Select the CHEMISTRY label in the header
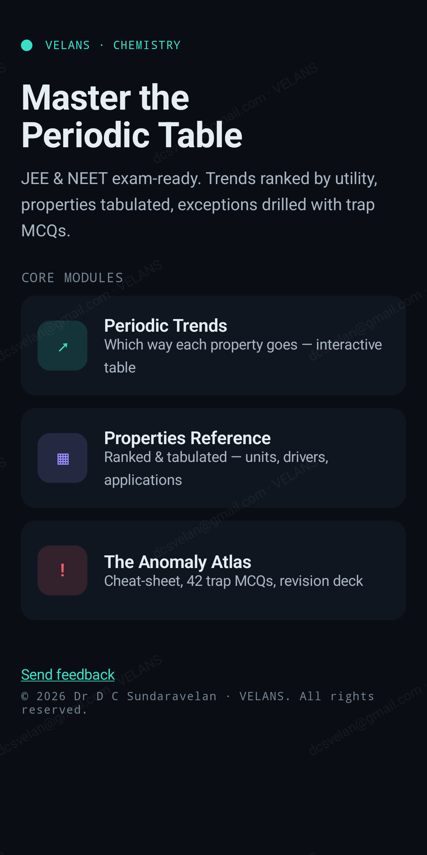 point(147,45)
